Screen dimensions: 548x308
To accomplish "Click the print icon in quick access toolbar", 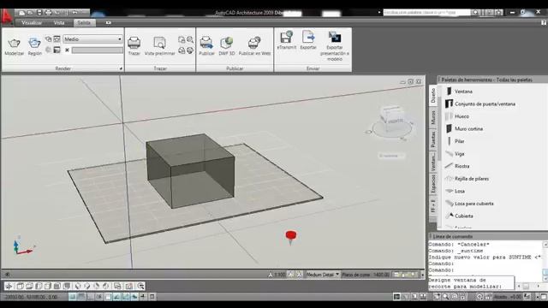I will point(48,13).
